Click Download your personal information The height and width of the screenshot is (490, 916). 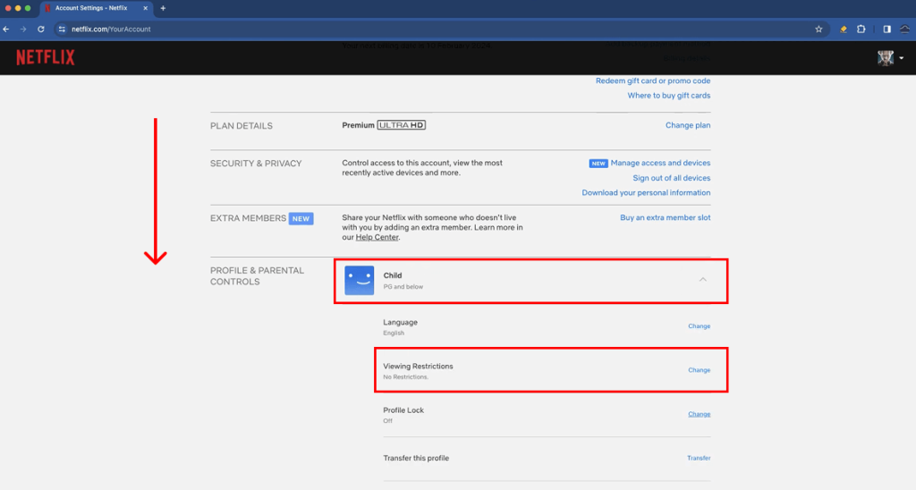coord(646,193)
